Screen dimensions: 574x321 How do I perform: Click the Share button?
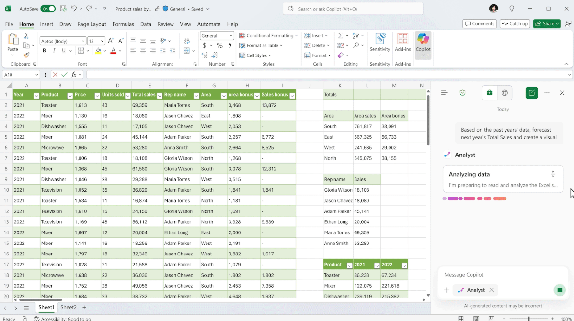coord(546,24)
